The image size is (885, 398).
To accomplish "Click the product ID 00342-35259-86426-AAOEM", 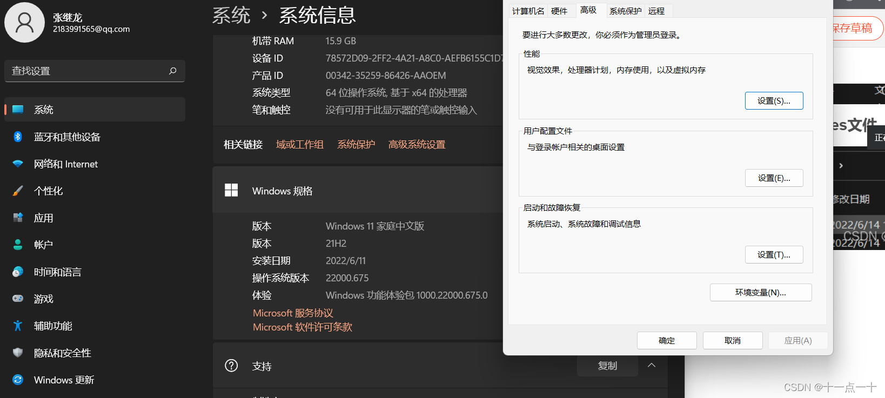I will coord(386,76).
